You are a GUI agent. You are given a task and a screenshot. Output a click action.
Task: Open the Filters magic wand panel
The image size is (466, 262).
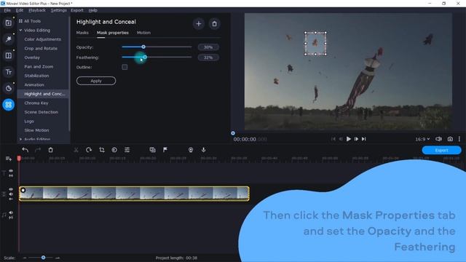8,39
